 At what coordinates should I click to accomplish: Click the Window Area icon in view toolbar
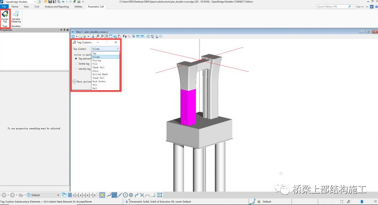[106, 36]
